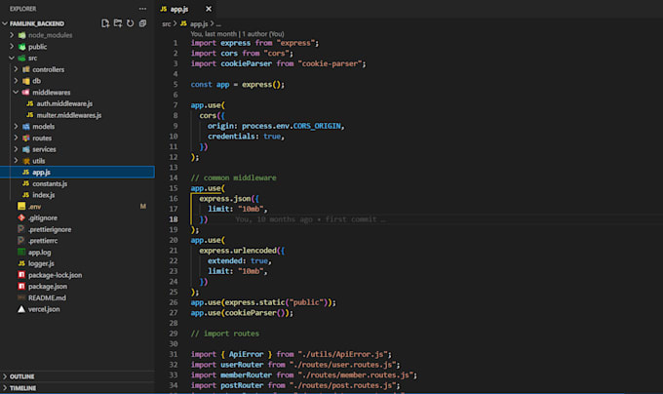Collapse all folders in Explorer
663x394 pixels.
point(143,23)
